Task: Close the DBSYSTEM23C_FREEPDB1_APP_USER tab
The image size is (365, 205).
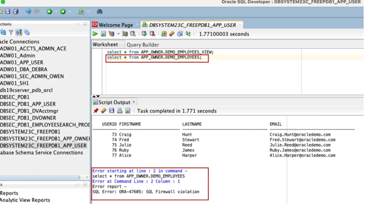Action: (x=240, y=24)
